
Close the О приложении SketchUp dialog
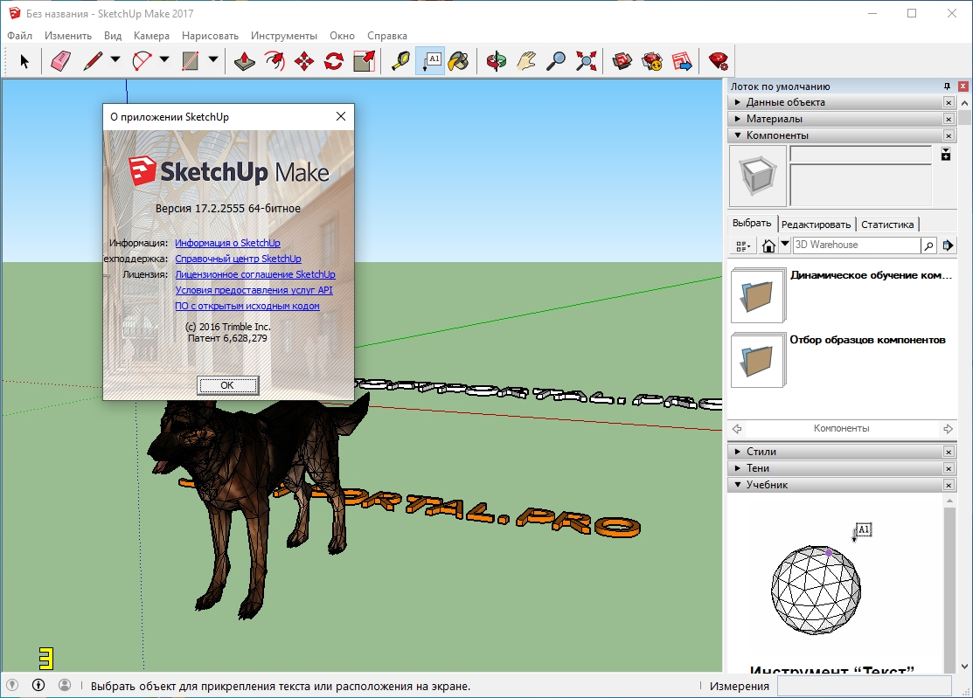(x=341, y=116)
